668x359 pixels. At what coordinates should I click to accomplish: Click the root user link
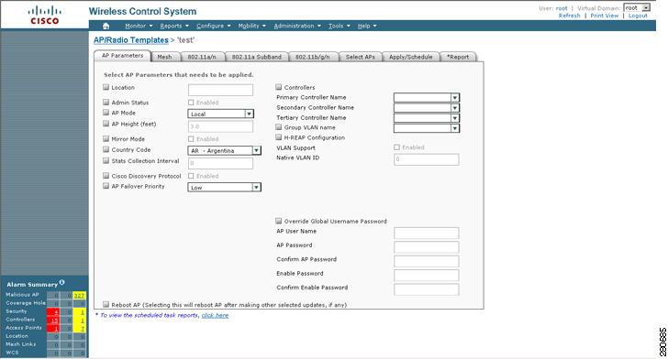point(562,8)
